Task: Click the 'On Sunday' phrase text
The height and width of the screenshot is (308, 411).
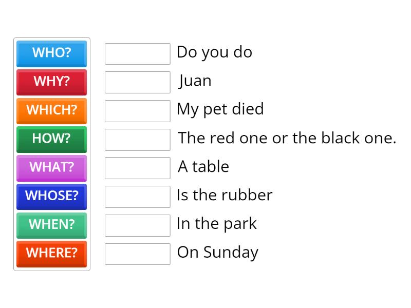Action: tap(217, 252)
